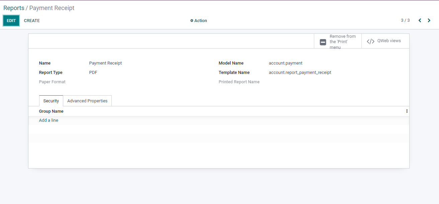Navigate to Reports breadcrumb link
This screenshot has width=439, height=204.
[14, 8]
